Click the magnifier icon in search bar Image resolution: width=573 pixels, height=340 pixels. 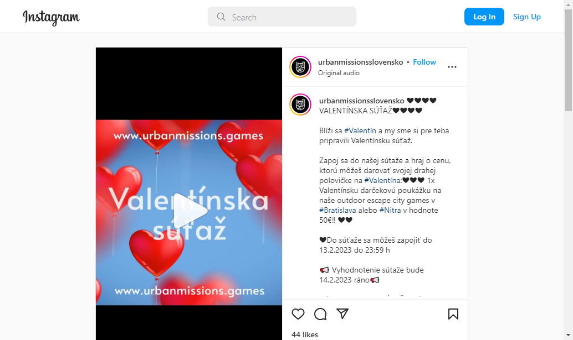tap(221, 17)
